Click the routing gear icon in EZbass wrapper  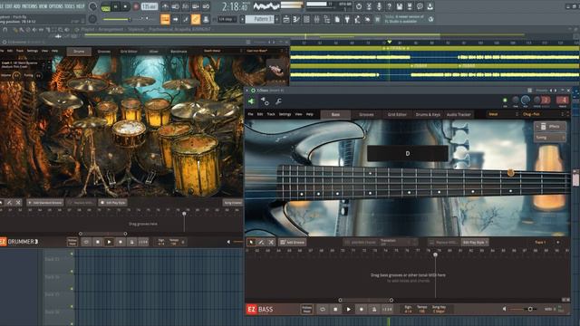coord(265,101)
